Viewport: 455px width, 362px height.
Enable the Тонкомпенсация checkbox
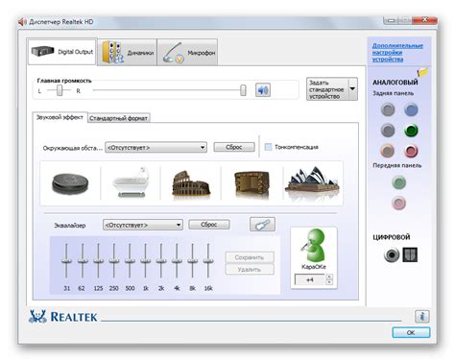point(268,147)
